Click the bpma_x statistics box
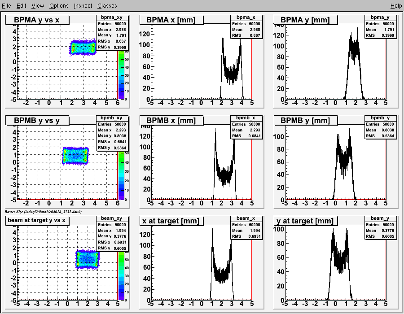 [246, 27]
